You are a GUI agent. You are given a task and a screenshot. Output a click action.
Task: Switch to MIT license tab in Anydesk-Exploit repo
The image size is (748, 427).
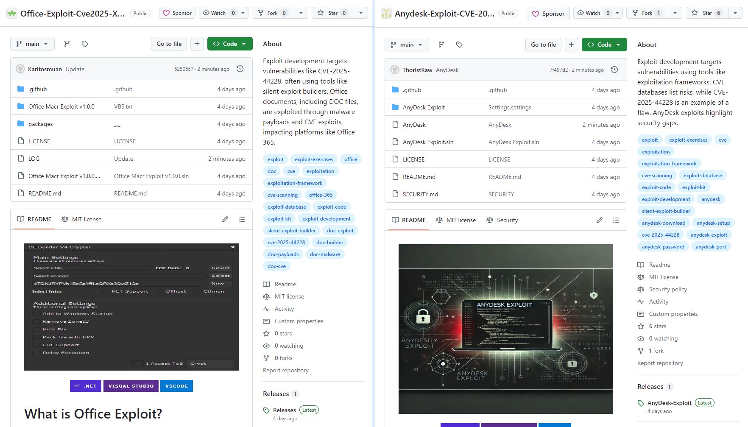coord(456,220)
